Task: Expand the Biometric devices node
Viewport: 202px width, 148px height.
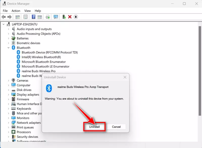Action: coord(9,43)
